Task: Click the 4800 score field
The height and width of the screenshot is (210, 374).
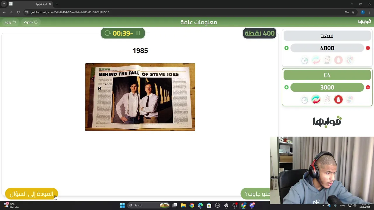Action: coord(327,48)
